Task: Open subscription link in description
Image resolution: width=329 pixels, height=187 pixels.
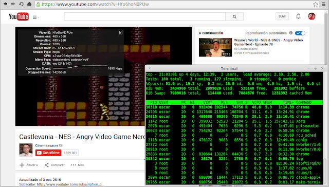Action: tap(71, 184)
